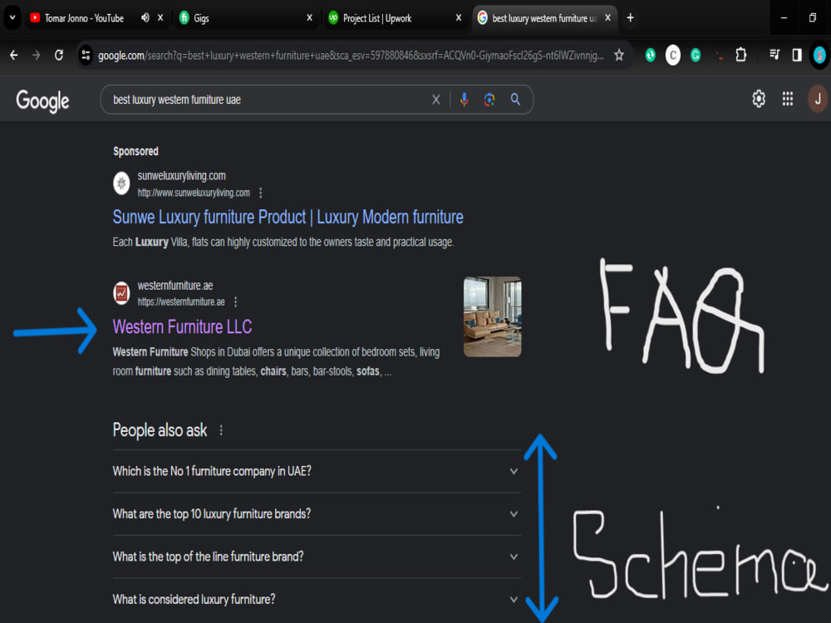This screenshot has height=623, width=831.
Task: Open Sunwe Luxury furniture Product link
Action: click(x=288, y=217)
